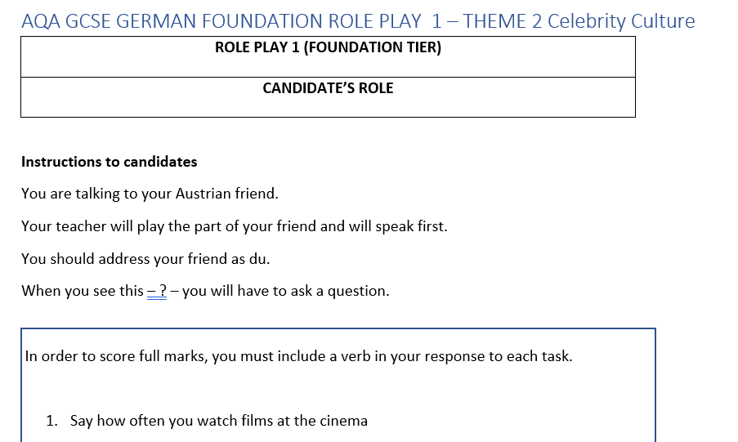Click the bold Instructions to candidates heading
This screenshot has height=442, width=738.
[110, 162]
